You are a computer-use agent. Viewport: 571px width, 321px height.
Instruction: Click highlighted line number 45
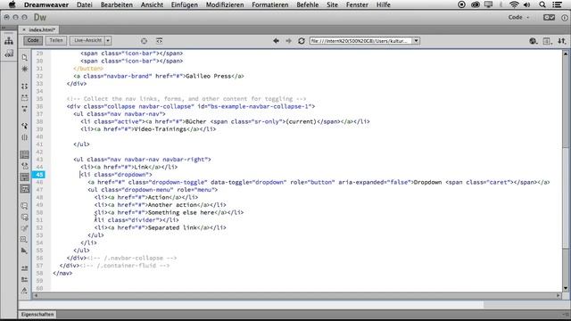tap(39, 175)
